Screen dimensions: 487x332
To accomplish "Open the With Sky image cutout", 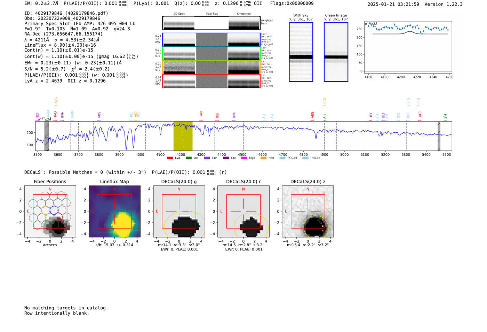I will (301, 52).
